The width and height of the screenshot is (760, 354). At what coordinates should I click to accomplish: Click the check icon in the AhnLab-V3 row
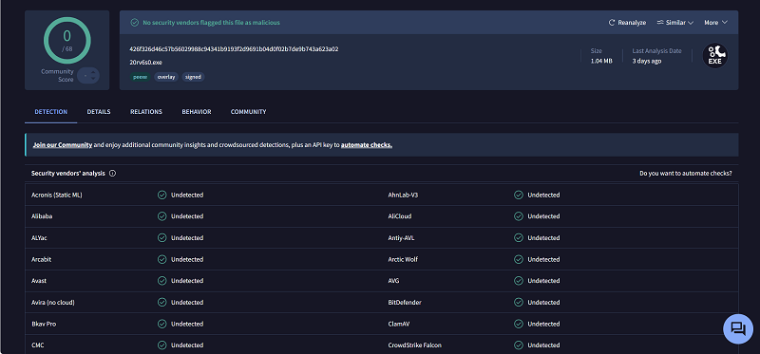(x=519, y=195)
